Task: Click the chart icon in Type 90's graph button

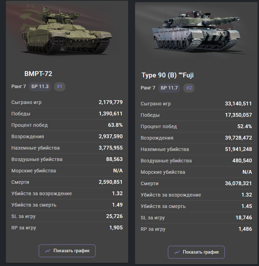Action: coord(177,252)
